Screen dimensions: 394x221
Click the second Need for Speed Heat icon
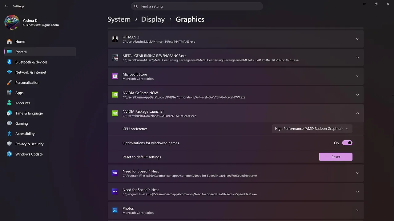115,192
